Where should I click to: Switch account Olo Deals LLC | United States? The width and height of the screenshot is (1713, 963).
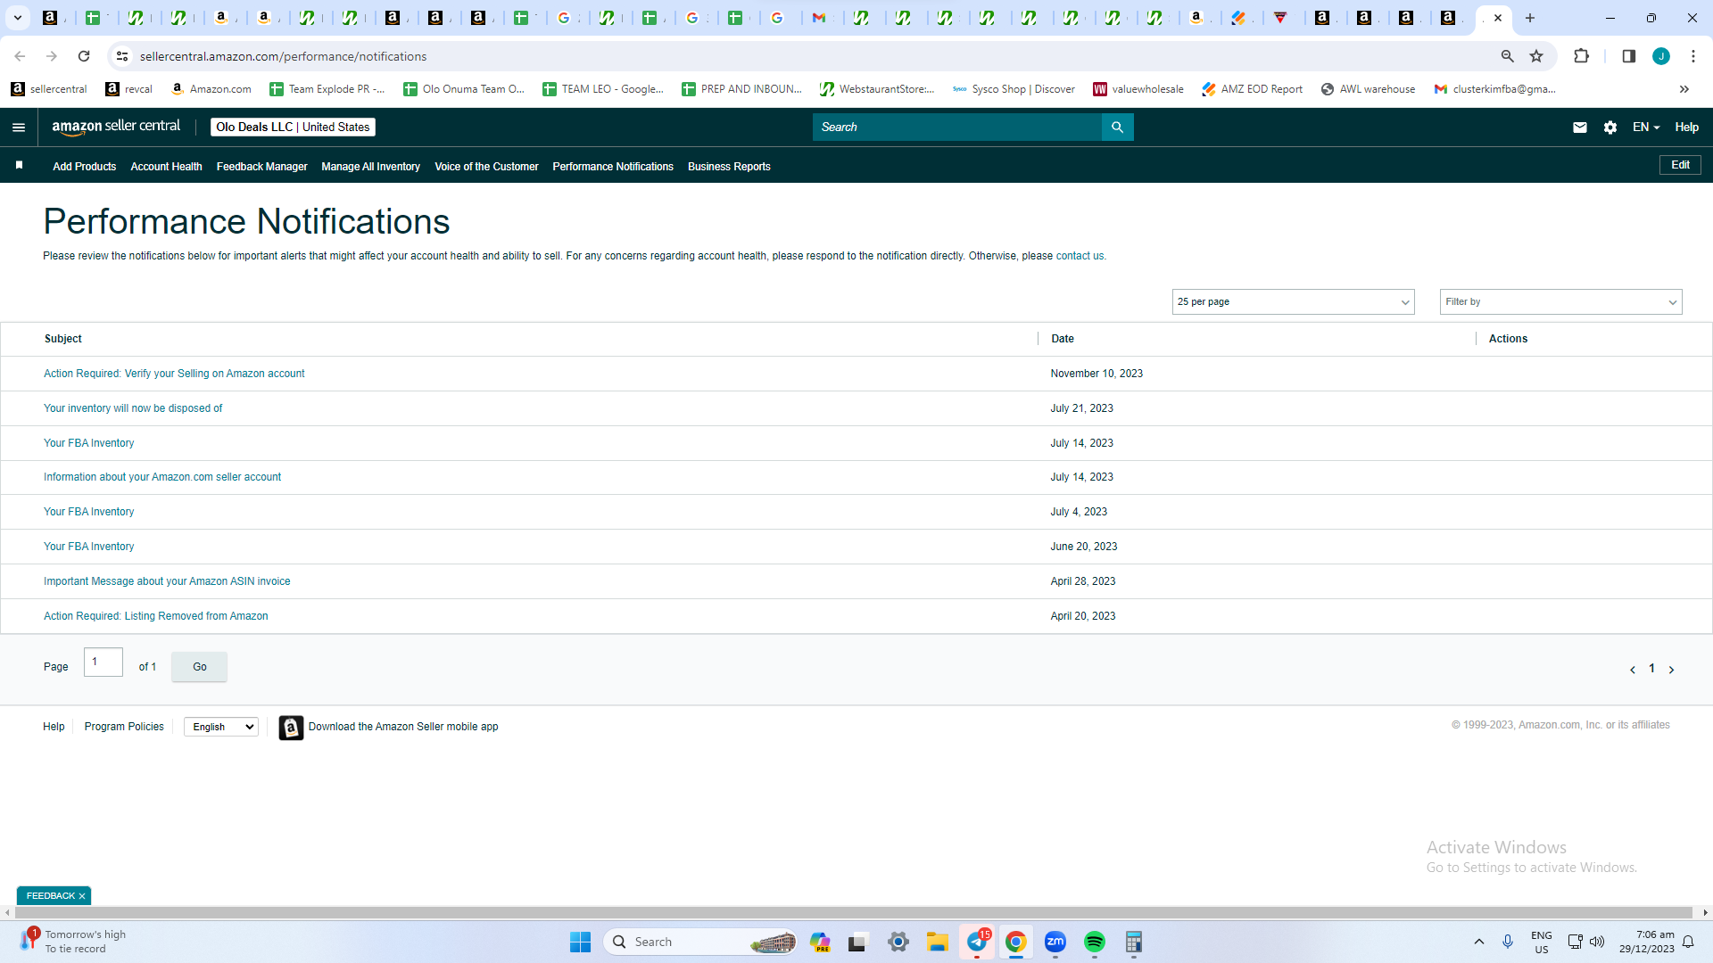(x=293, y=128)
